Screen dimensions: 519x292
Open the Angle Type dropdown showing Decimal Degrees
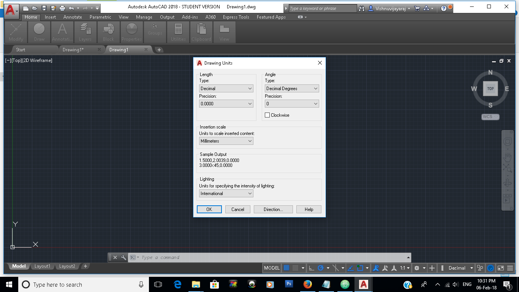pyautogui.click(x=292, y=89)
